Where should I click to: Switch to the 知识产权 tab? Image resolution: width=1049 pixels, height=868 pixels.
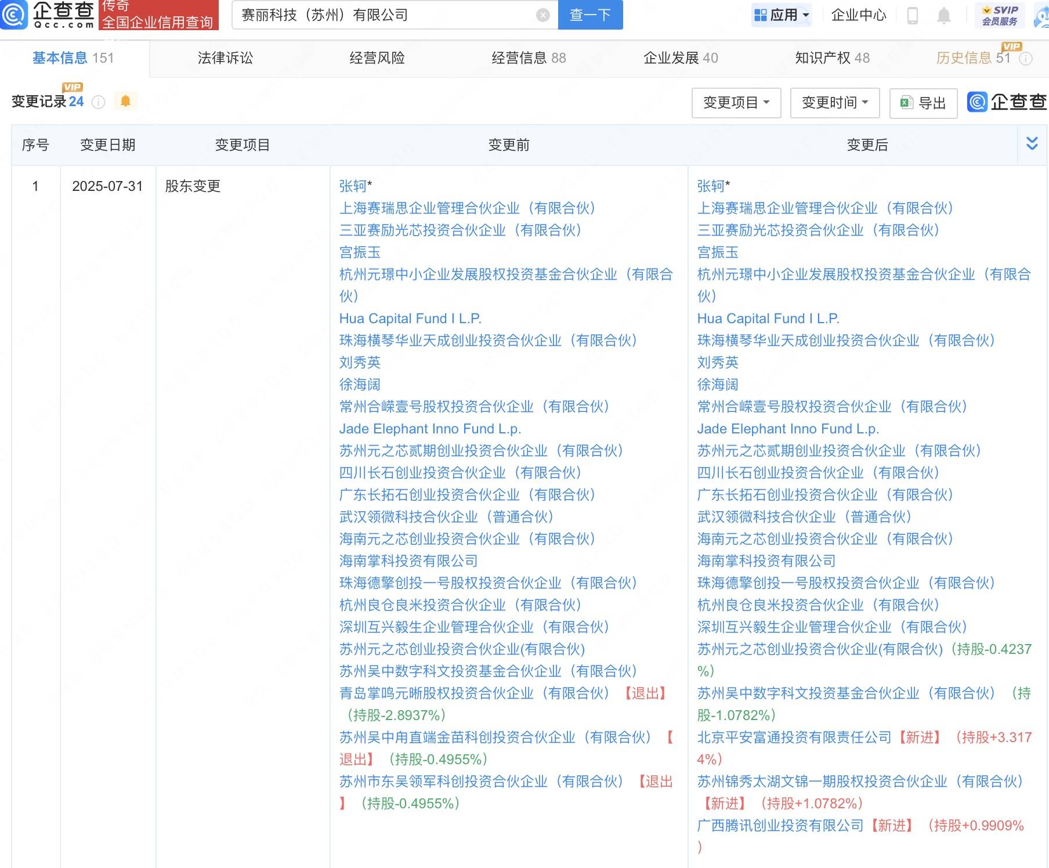[x=832, y=58]
